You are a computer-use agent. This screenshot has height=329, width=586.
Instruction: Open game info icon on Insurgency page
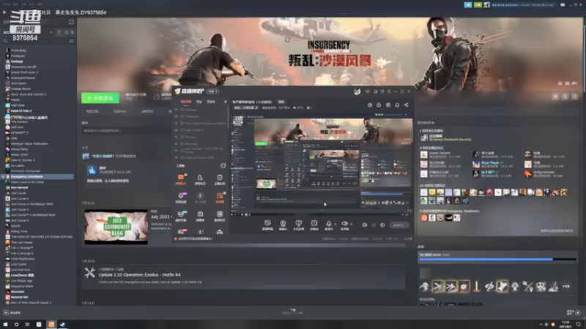click(x=565, y=97)
